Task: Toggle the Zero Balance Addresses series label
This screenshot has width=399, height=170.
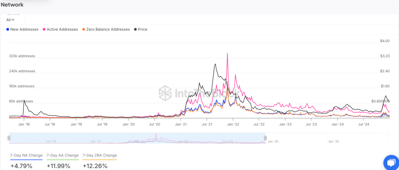Action: 108,29
